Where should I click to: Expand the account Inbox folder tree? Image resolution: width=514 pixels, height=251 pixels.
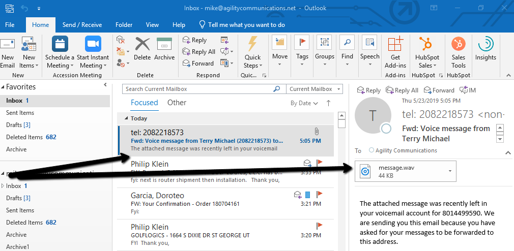pyautogui.click(x=3, y=186)
